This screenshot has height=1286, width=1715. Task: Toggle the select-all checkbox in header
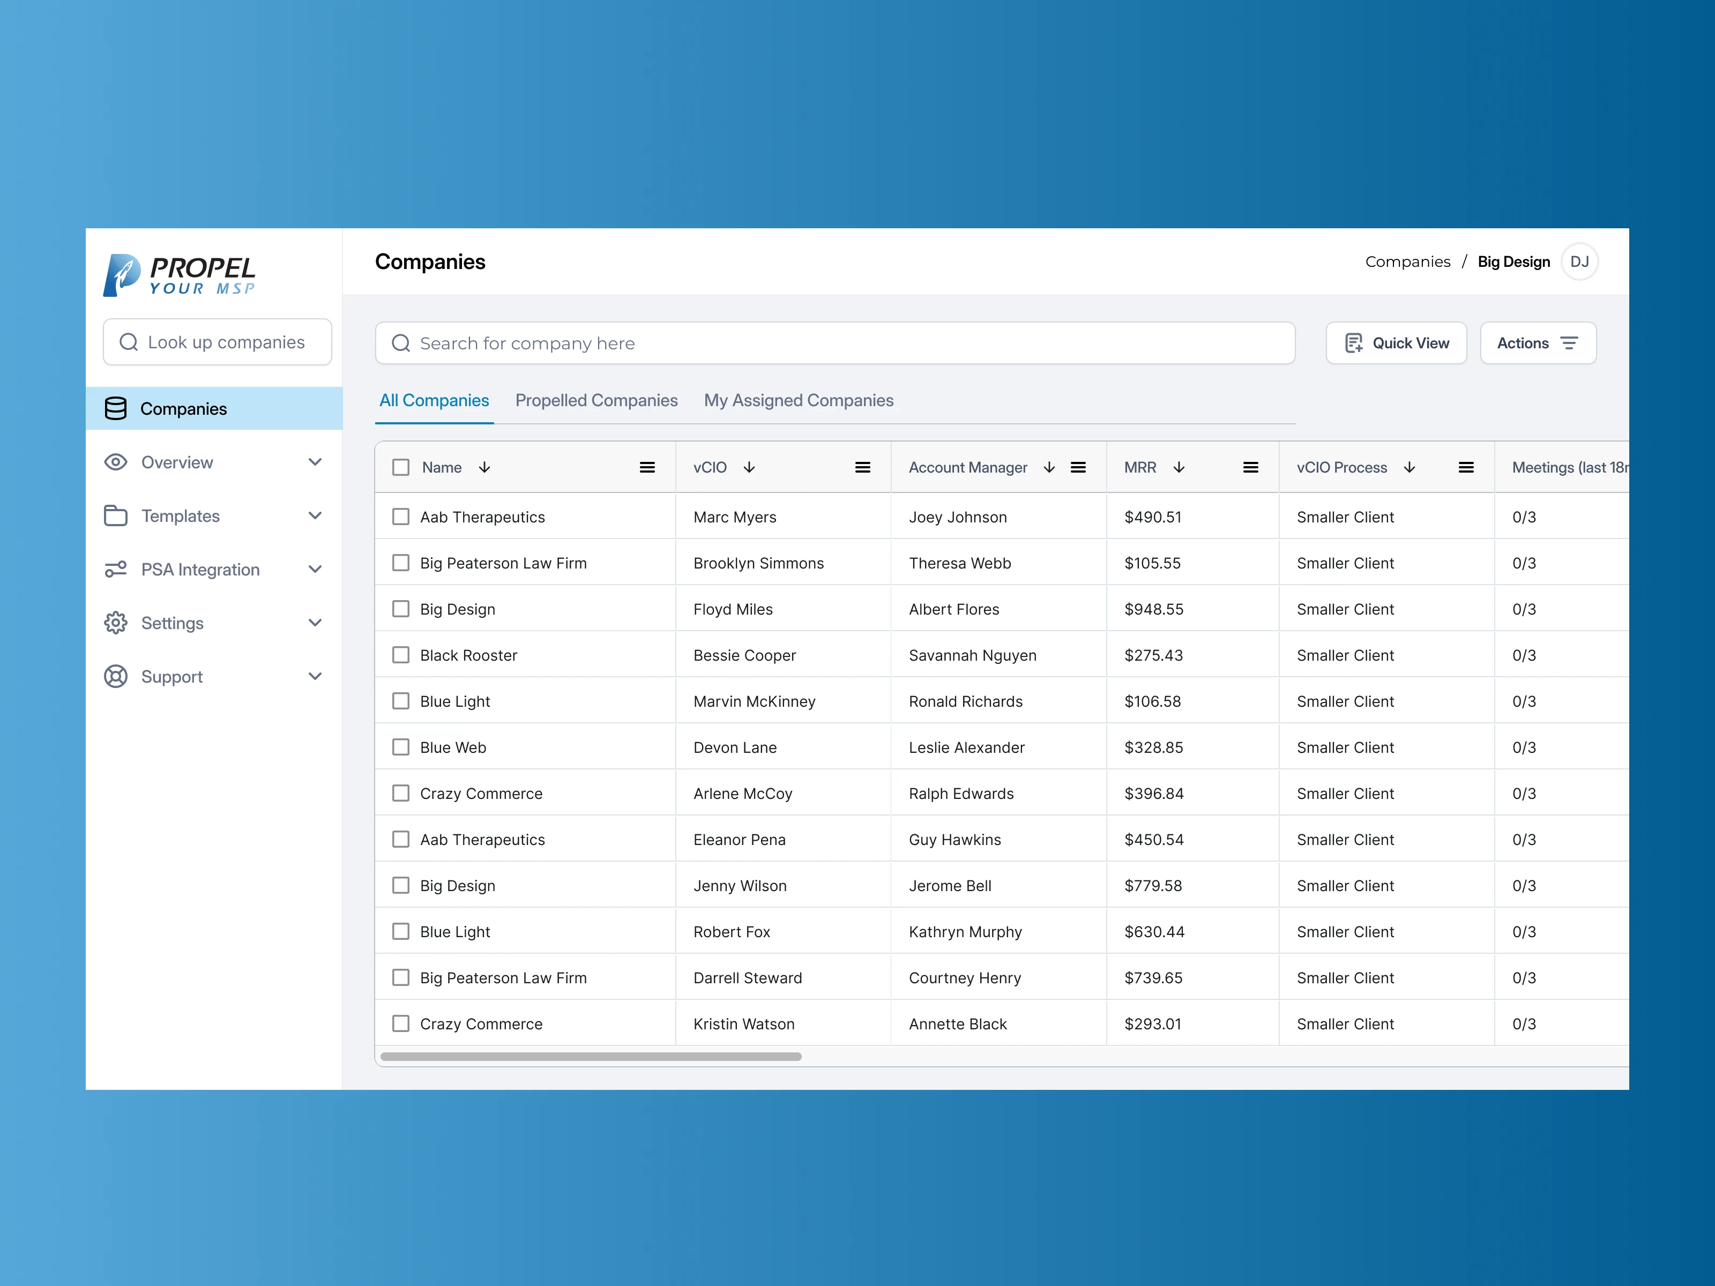pyautogui.click(x=401, y=467)
